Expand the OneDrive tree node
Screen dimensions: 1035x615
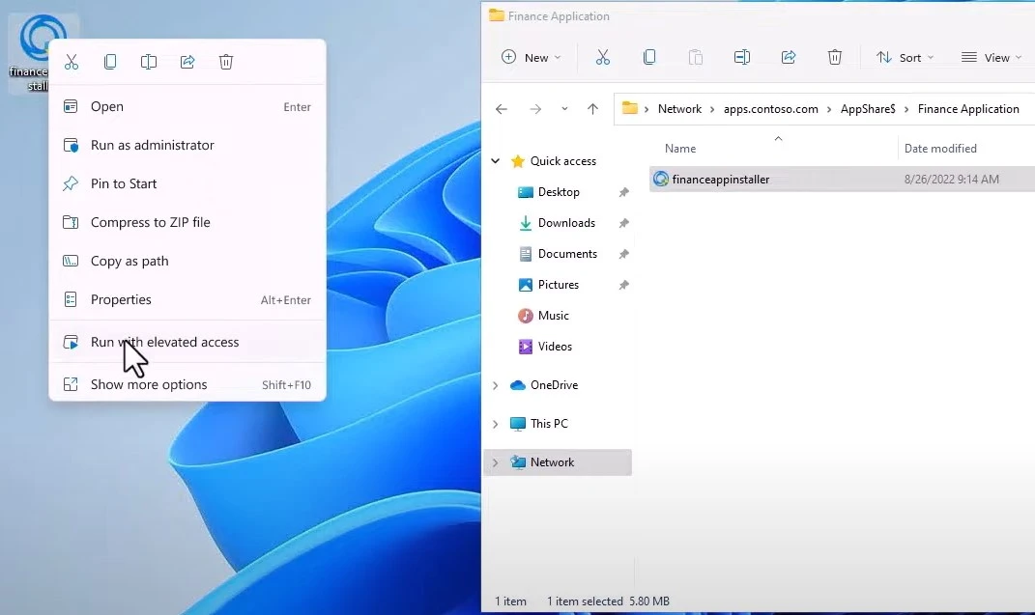496,385
